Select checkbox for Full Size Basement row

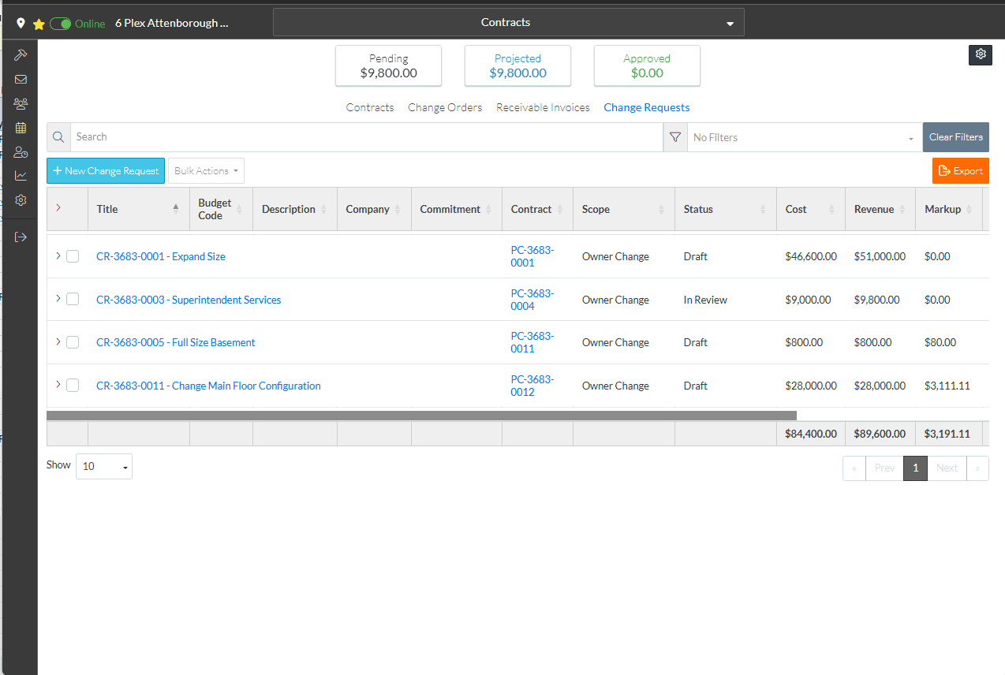(73, 342)
